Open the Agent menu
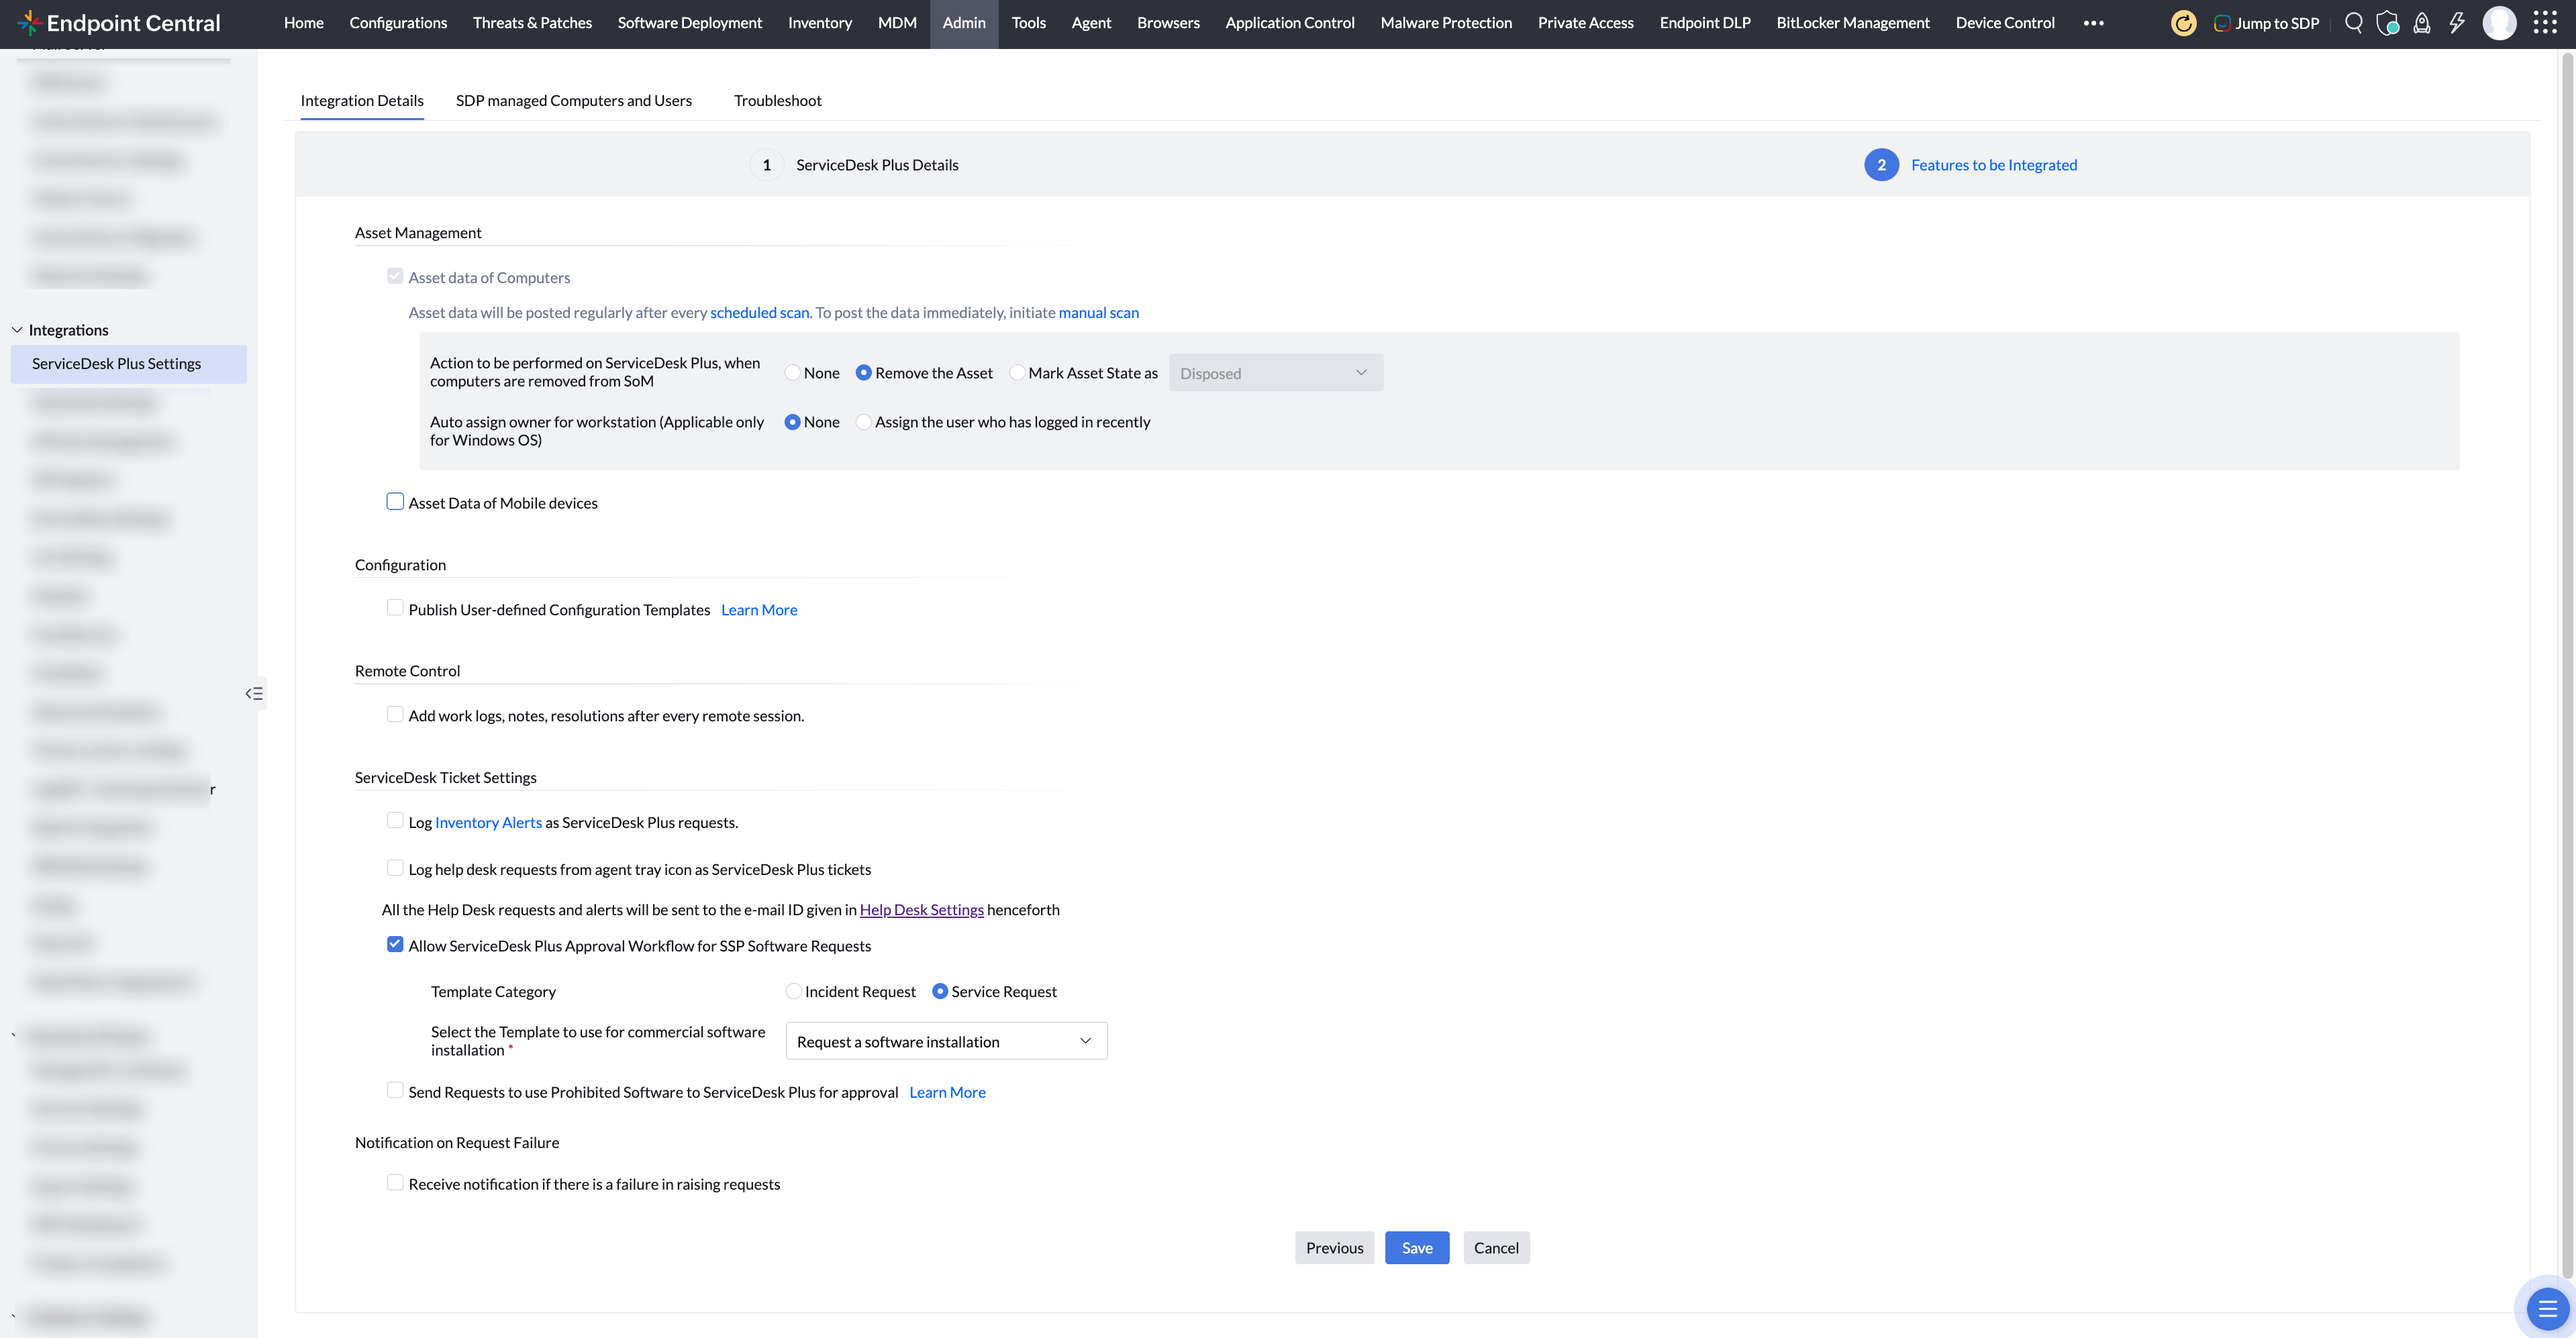 (x=1091, y=23)
